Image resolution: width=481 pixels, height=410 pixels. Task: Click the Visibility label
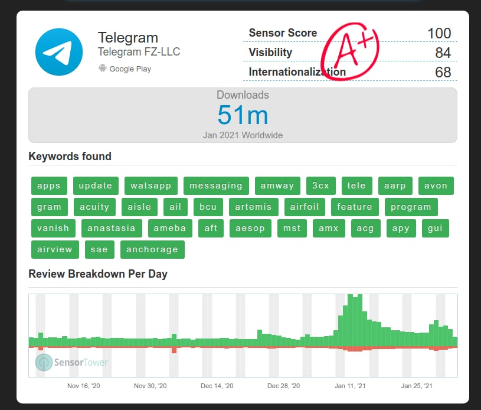270,52
